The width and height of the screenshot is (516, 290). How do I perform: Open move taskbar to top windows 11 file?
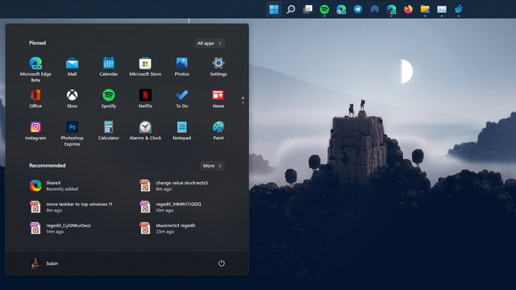click(x=72, y=207)
